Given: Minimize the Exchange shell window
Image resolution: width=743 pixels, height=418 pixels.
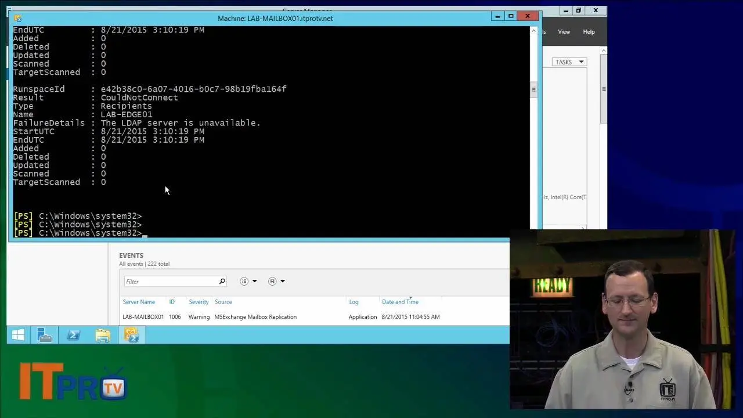Looking at the screenshot, I should click(497, 16).
